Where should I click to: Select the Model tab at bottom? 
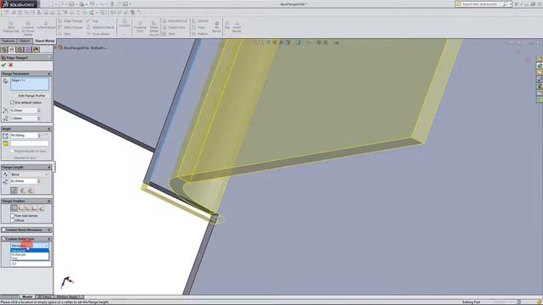pos(27,297)
